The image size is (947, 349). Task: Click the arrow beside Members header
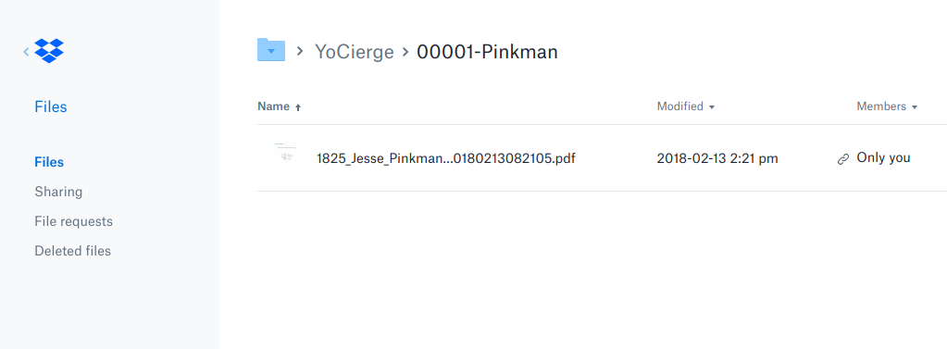click(915, 107)
